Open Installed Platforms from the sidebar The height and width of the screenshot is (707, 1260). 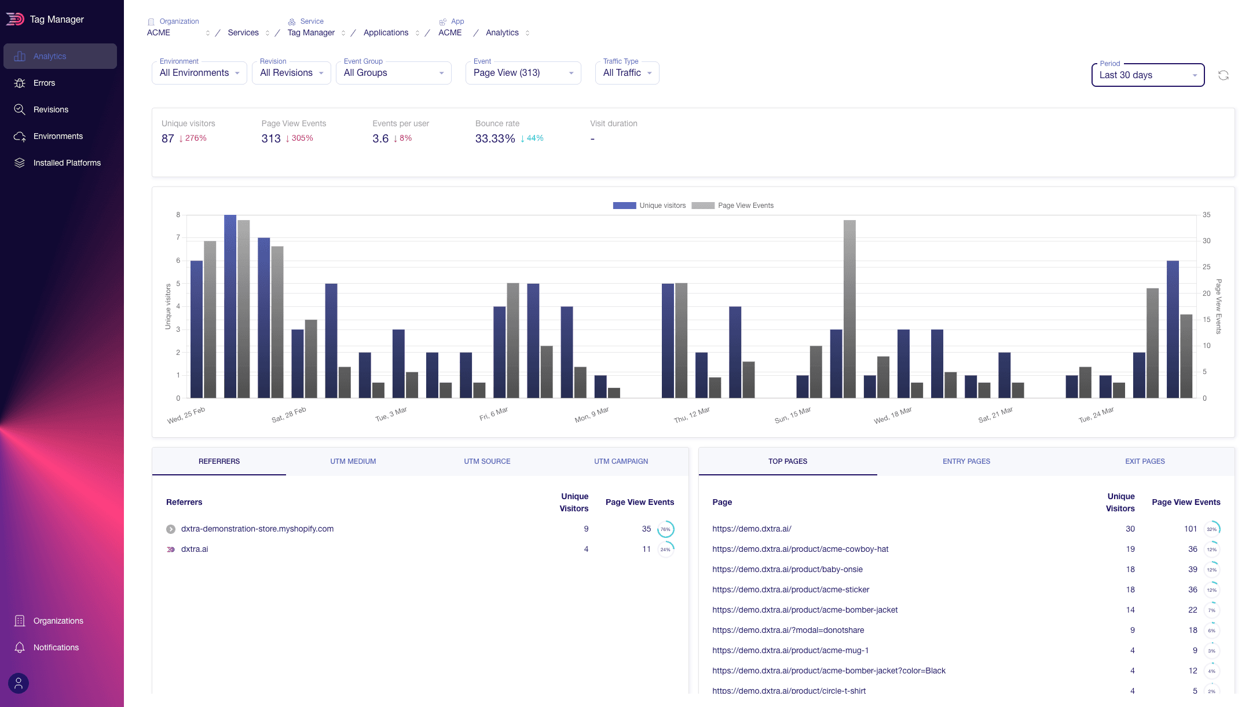(67, 163)
